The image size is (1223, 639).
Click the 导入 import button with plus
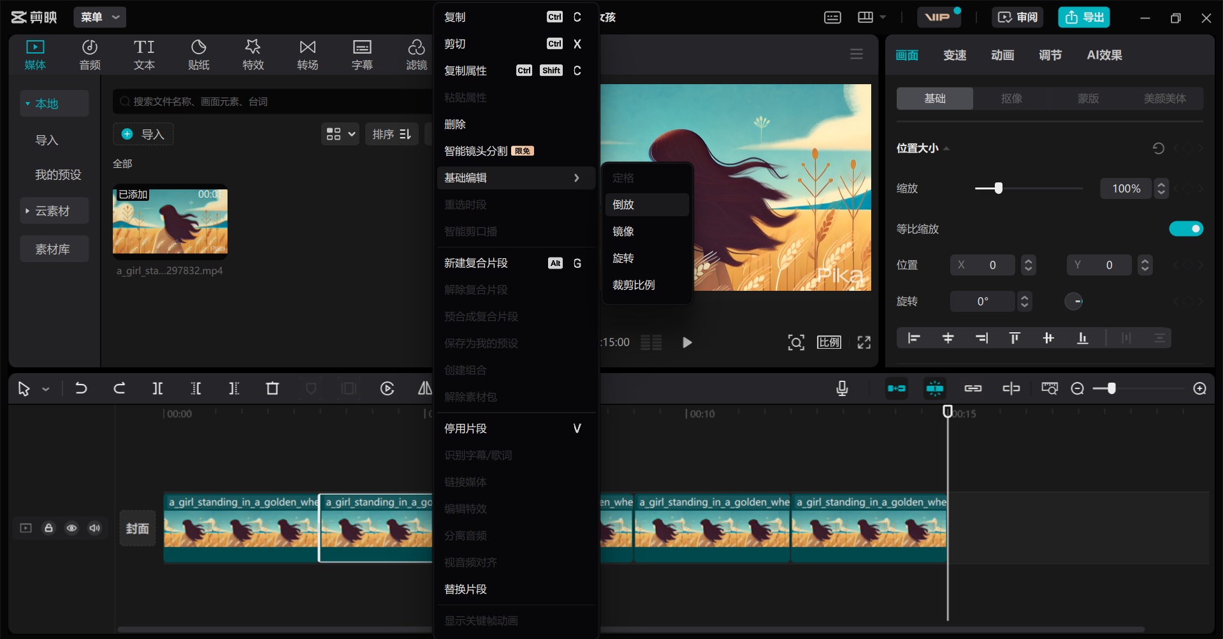pos(143,134)
